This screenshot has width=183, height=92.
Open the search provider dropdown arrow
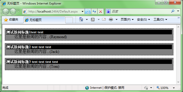click(x=178, y=11)
